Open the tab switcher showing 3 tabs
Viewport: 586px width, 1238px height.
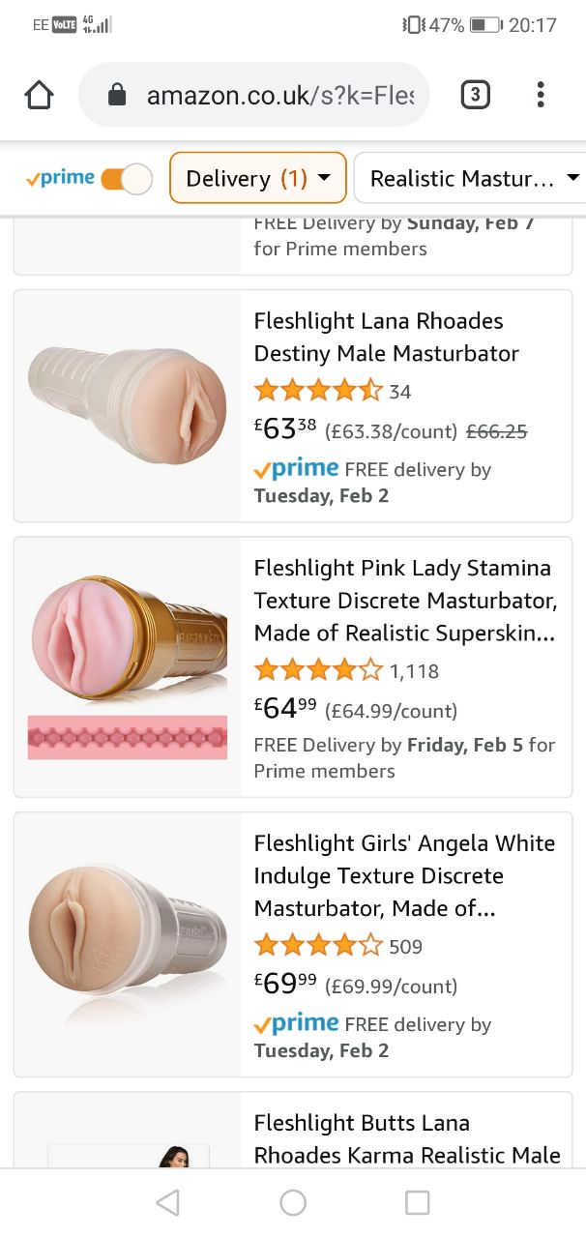(474, 95)
